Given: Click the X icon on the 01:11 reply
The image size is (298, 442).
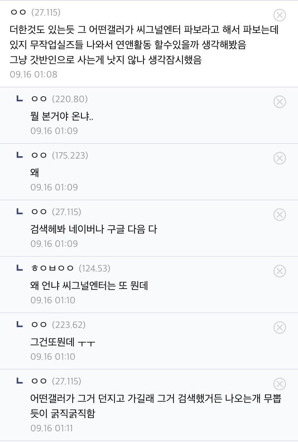Looking at the screenshot, I should point(280,384).
